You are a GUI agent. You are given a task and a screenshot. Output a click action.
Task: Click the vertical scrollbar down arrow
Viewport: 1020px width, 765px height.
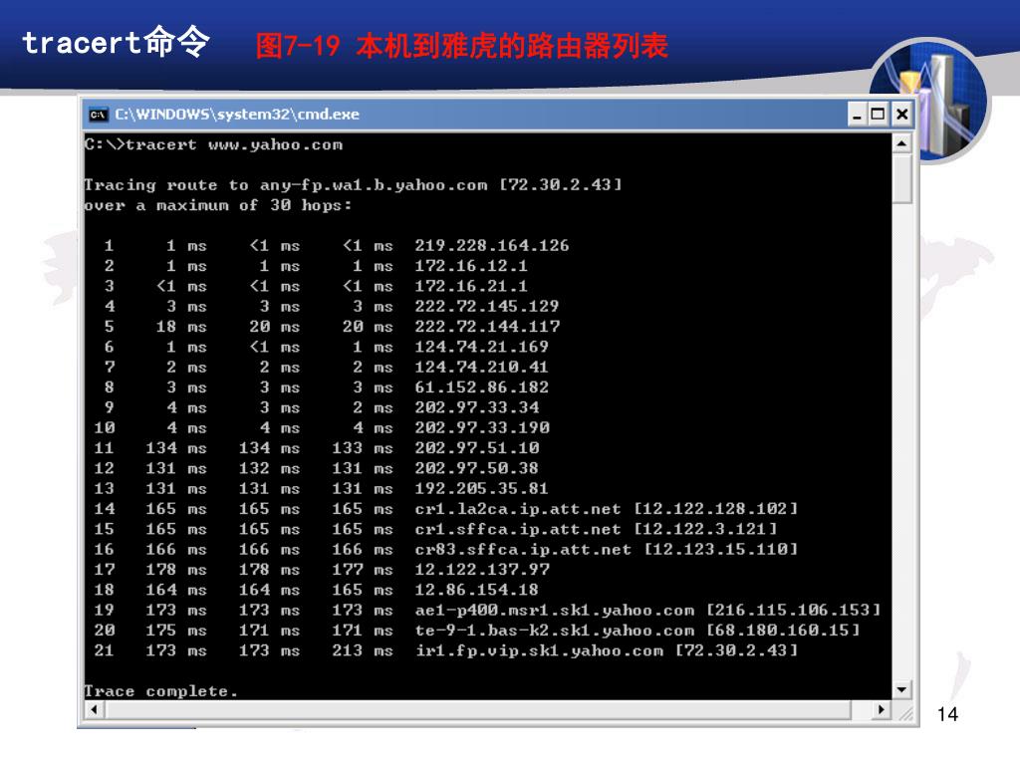(x=901, y=689)
